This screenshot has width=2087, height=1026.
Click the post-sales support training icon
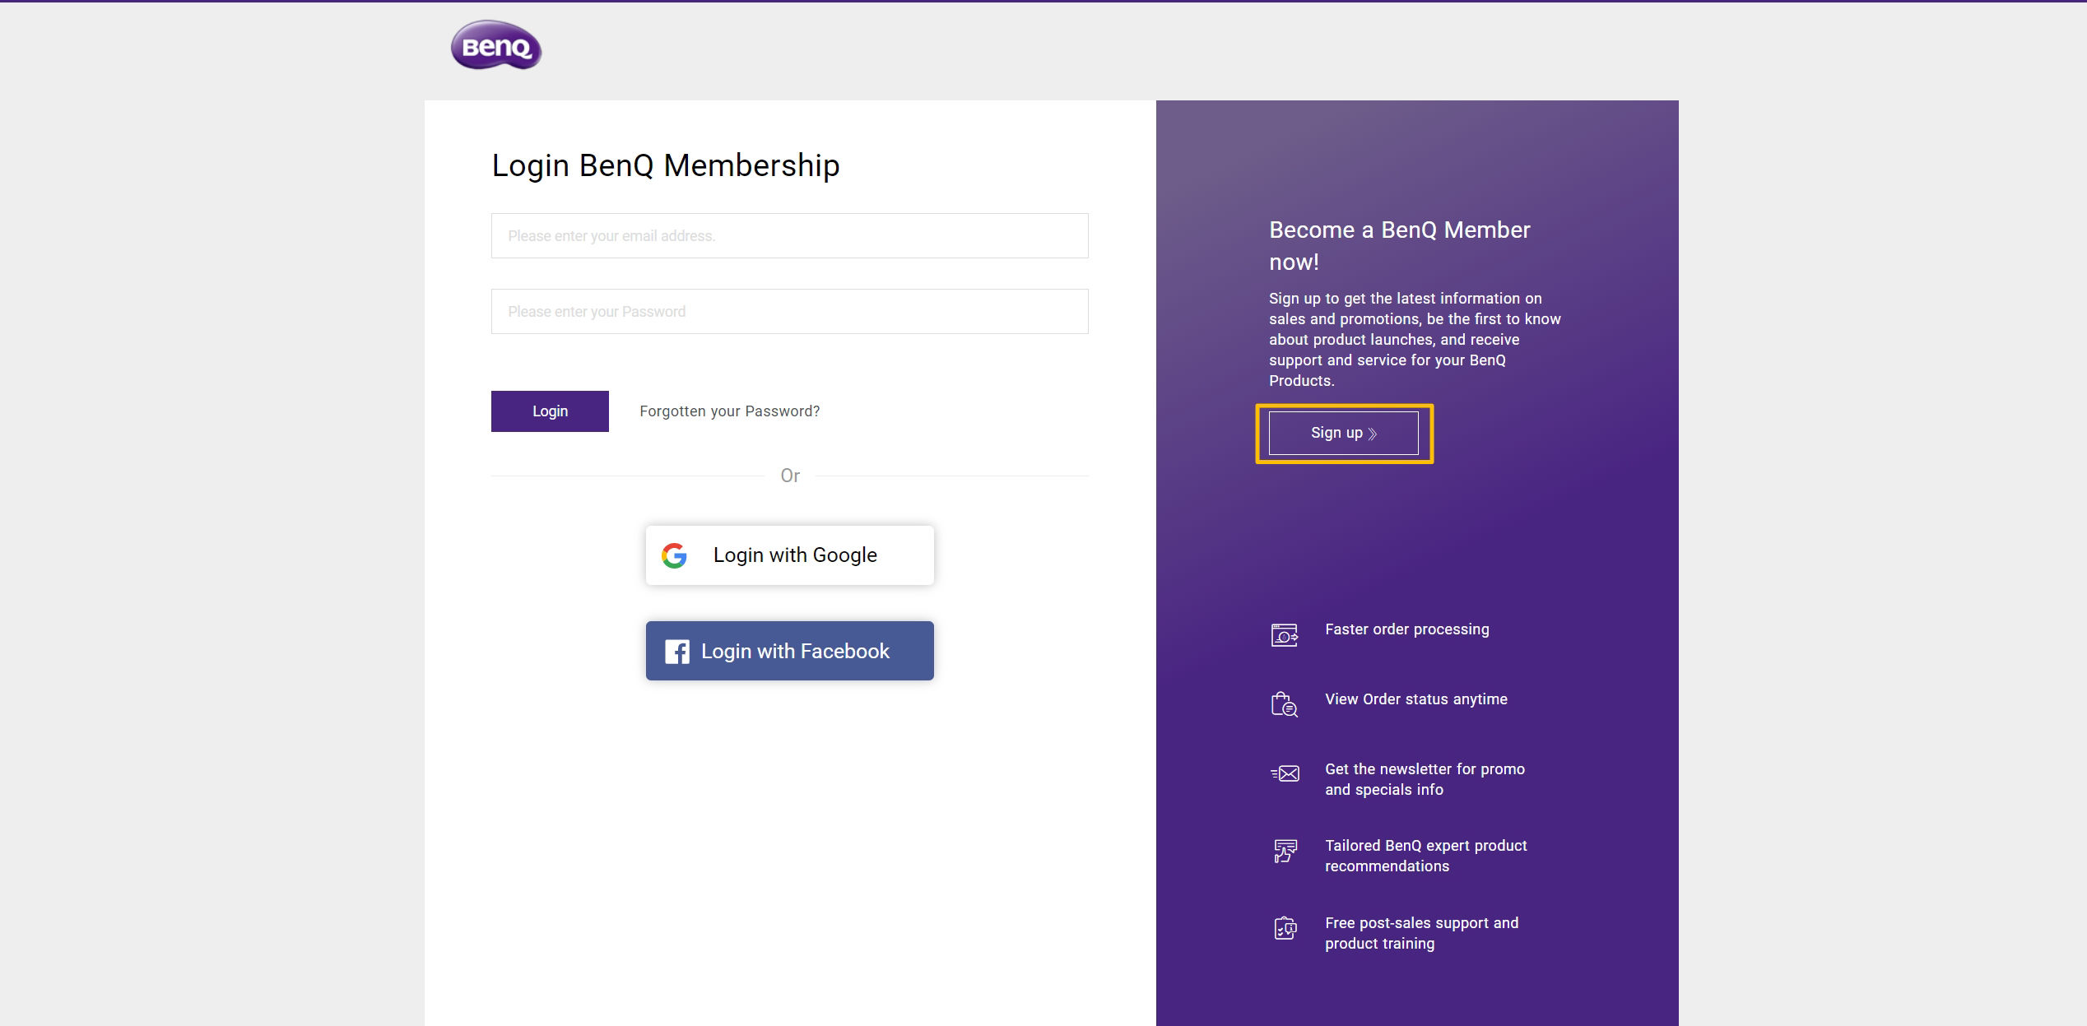tap(1285, 928)
